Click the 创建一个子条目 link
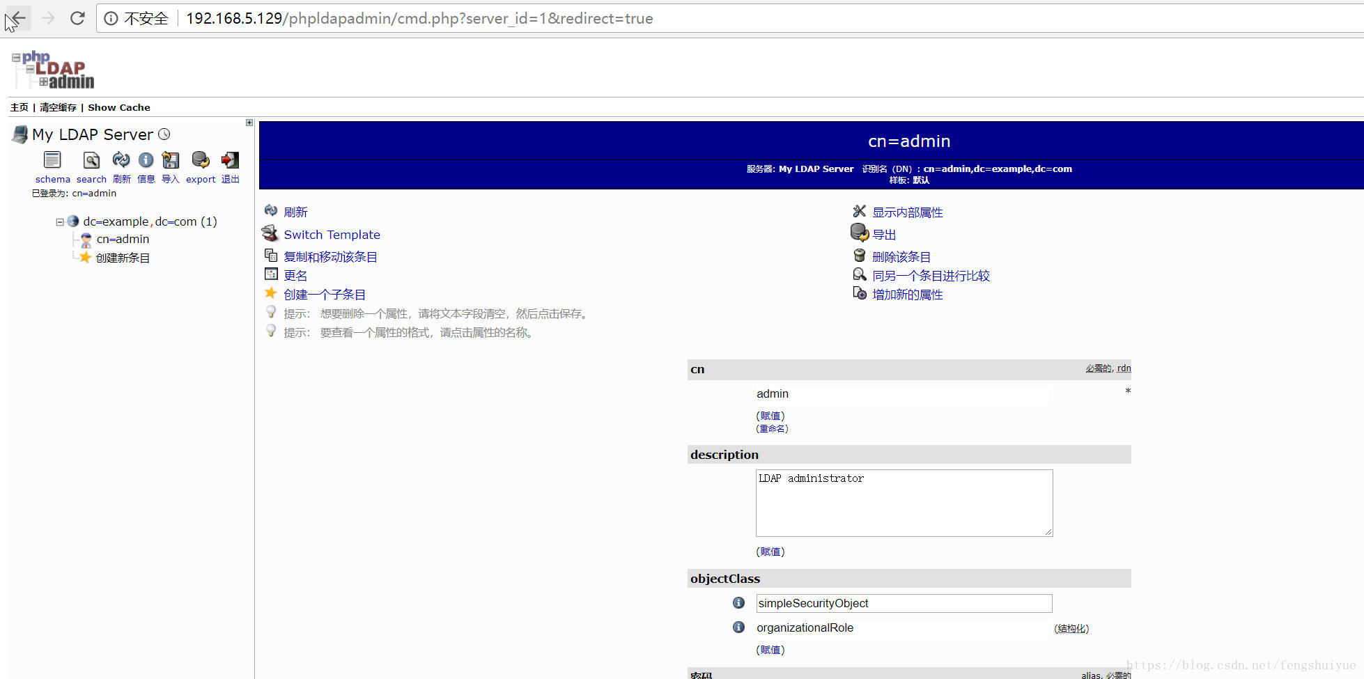 pos(325,295)
